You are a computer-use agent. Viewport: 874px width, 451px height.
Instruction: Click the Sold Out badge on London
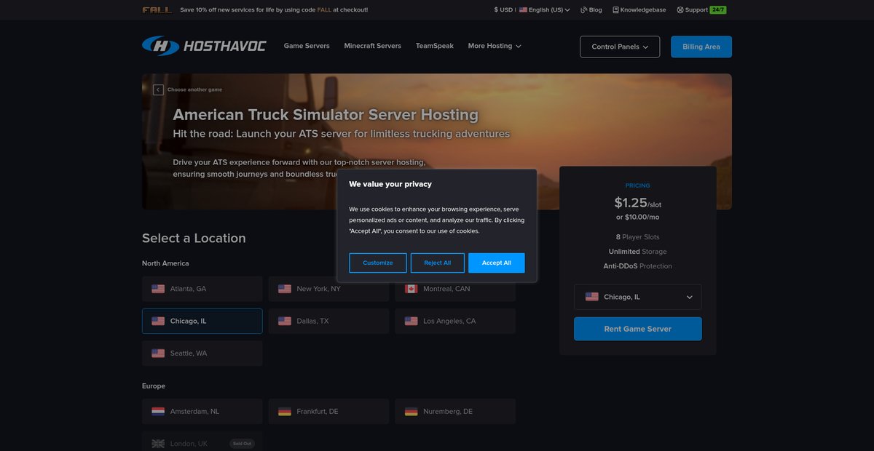[x=243, y=443]
